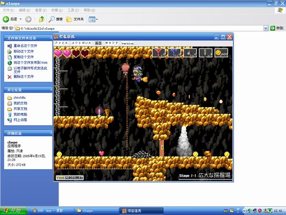Switch to the game window taskbar button

pos(142,211)
